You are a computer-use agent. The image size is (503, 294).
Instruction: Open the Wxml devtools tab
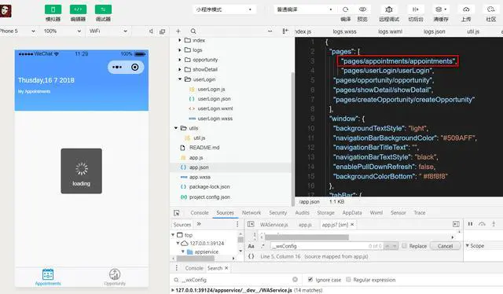[376, 212]
